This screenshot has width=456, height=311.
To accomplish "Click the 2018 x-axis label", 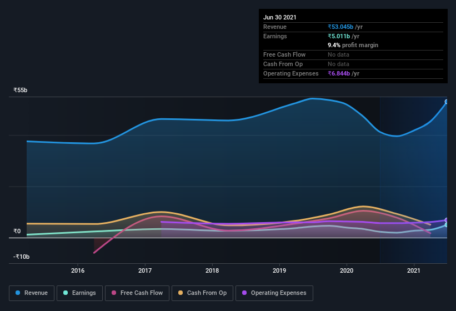I will click(x=212, y=270).
